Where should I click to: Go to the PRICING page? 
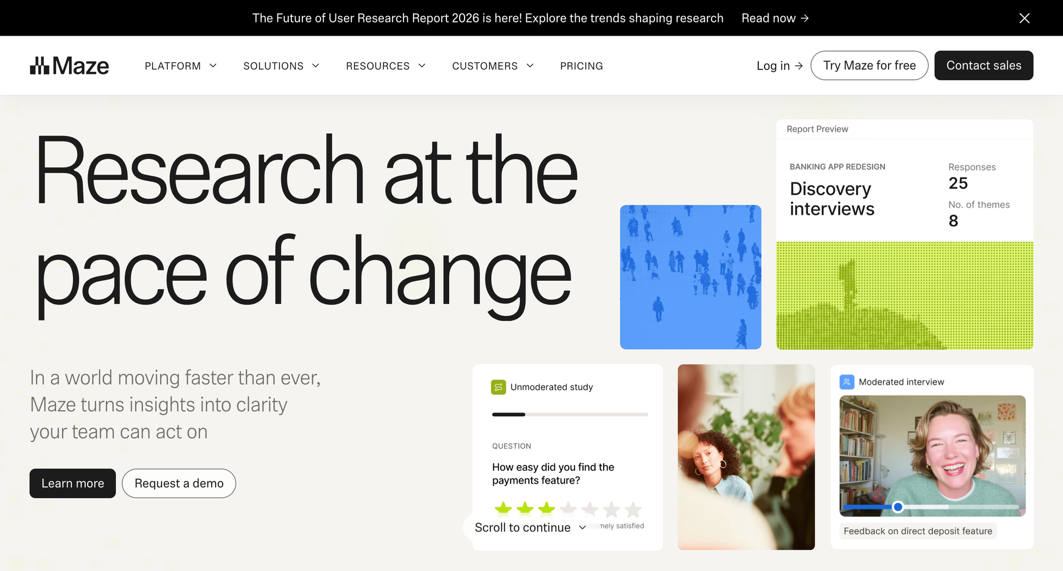[x=581, y=66]
